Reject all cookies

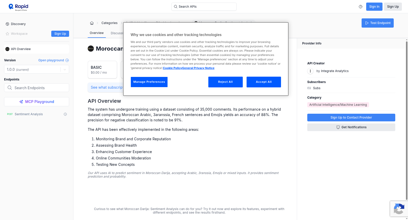coord(225,82)
